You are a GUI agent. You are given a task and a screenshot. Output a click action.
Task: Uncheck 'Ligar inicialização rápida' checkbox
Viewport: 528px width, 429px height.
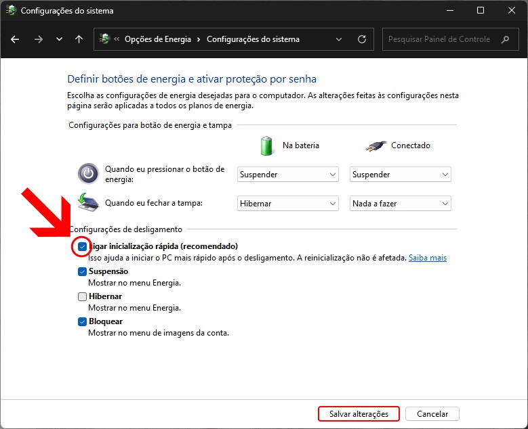click(82, 247)
